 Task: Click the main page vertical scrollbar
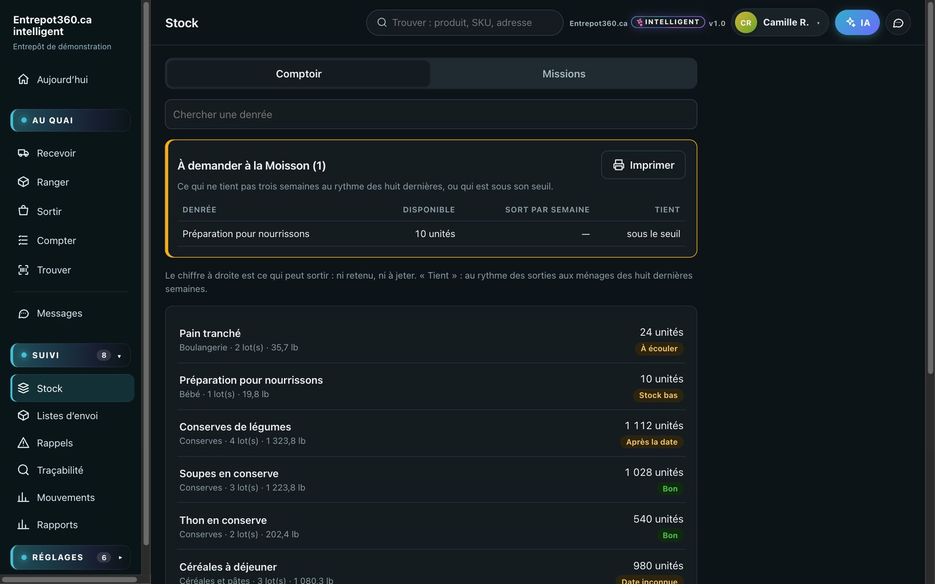[x=930, y=187]
